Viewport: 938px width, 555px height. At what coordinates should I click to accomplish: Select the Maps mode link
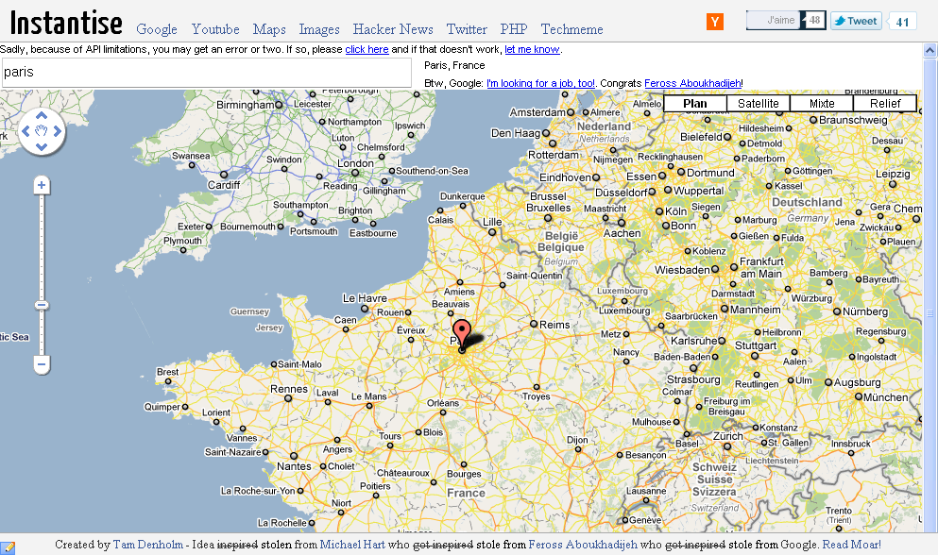click(269, 29)
